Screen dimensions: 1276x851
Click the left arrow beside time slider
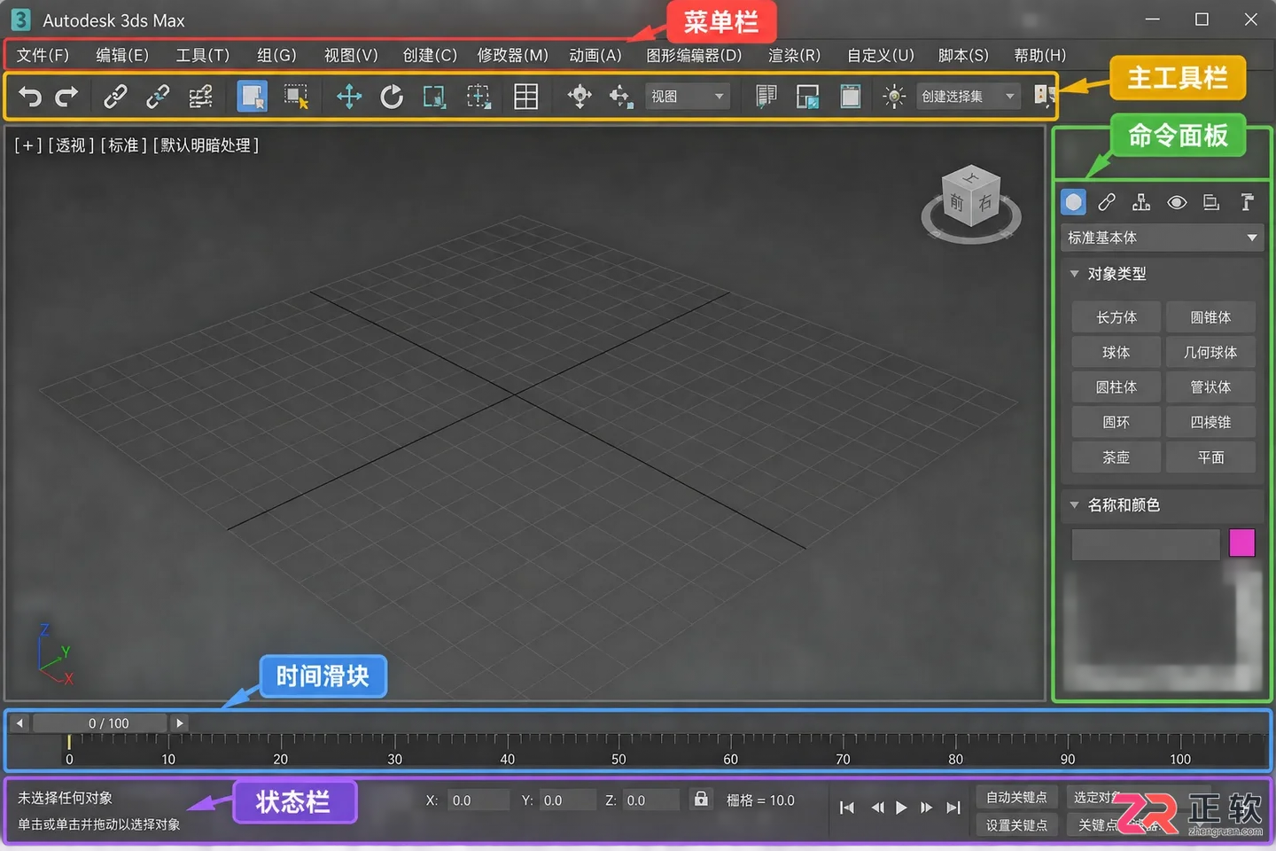pyautogui.click(x=19, y=723)
